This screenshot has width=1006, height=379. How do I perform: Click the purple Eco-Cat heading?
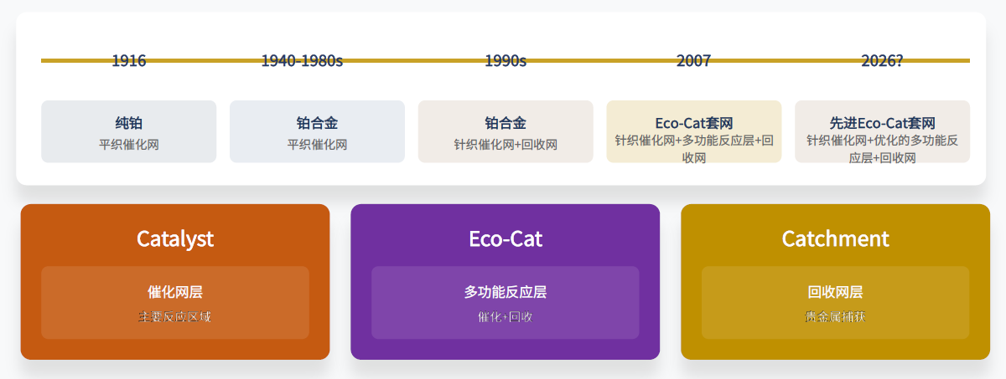pyautogui.click(x=506, y=238)
